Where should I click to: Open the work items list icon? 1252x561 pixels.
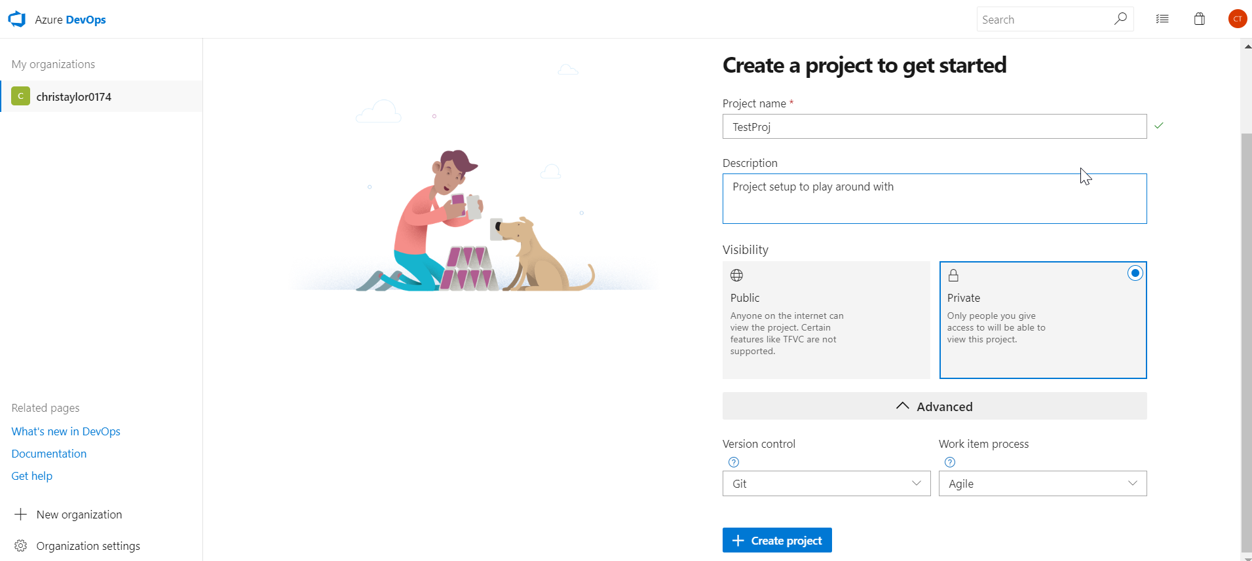[x=1162, y=19]
